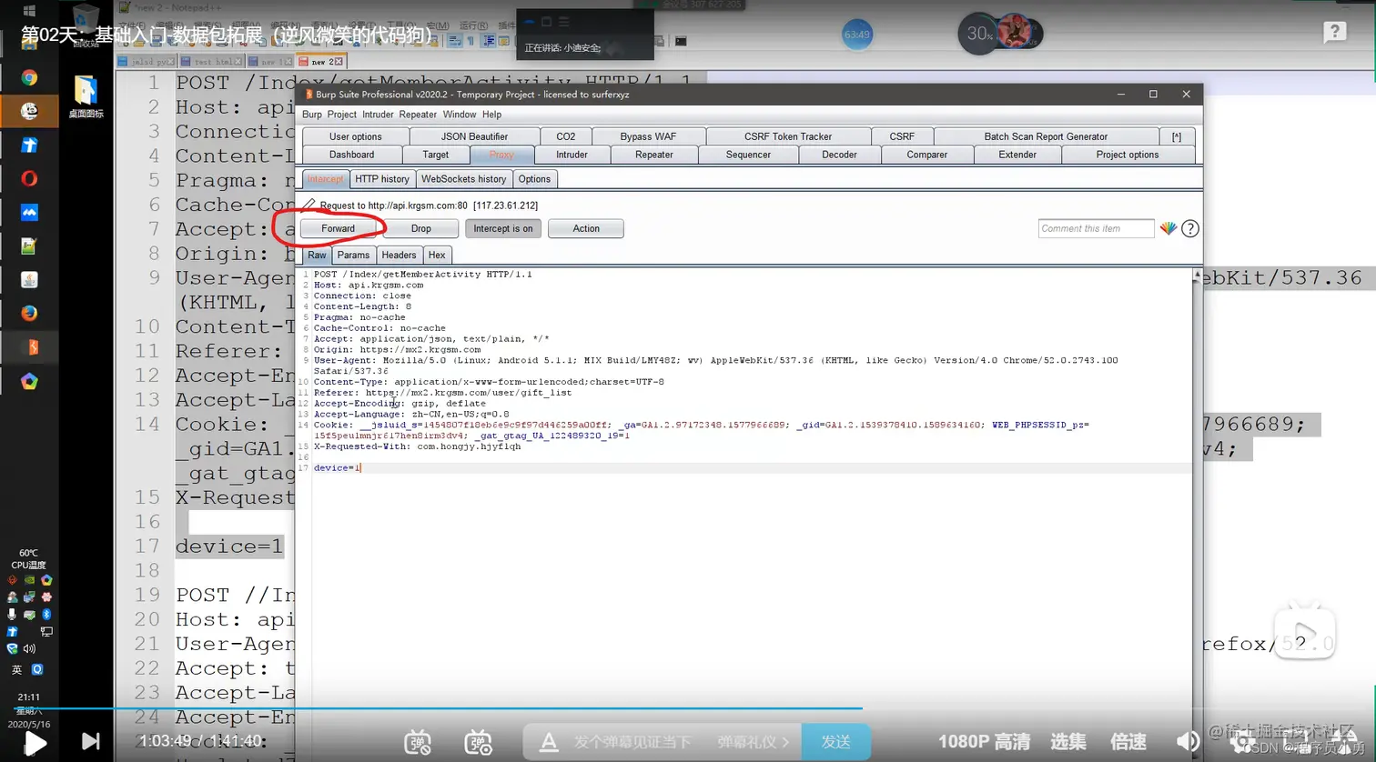The height and width of the screenshot is (762, 1376).
Task: Go to the Repeater tab
Action: [x=654, y=155]
